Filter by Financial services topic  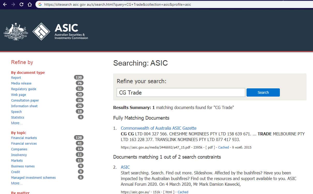[x=24, y=143]
